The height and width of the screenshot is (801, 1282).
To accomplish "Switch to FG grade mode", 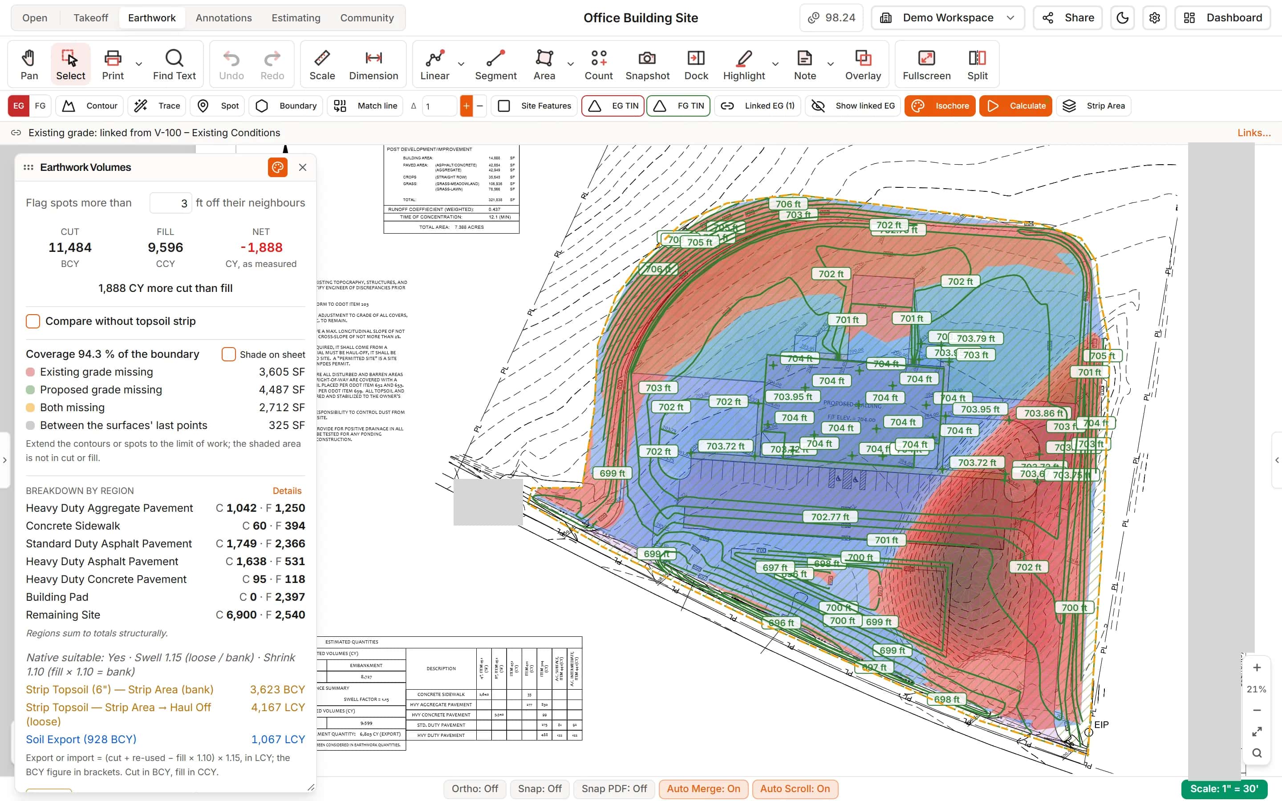I will coord(40,106).
